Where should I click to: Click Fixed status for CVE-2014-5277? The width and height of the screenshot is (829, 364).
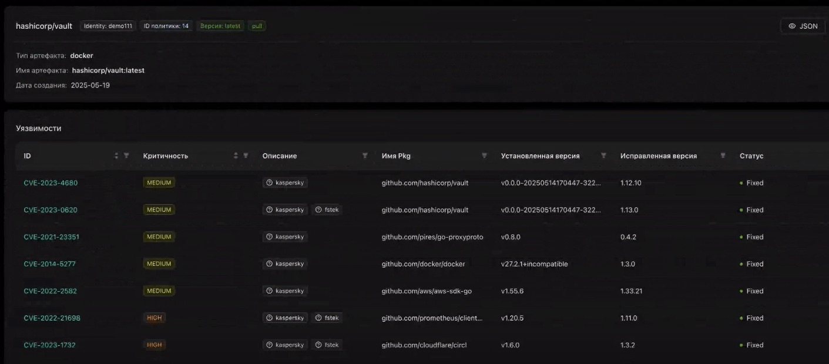(x=752, y=264)
